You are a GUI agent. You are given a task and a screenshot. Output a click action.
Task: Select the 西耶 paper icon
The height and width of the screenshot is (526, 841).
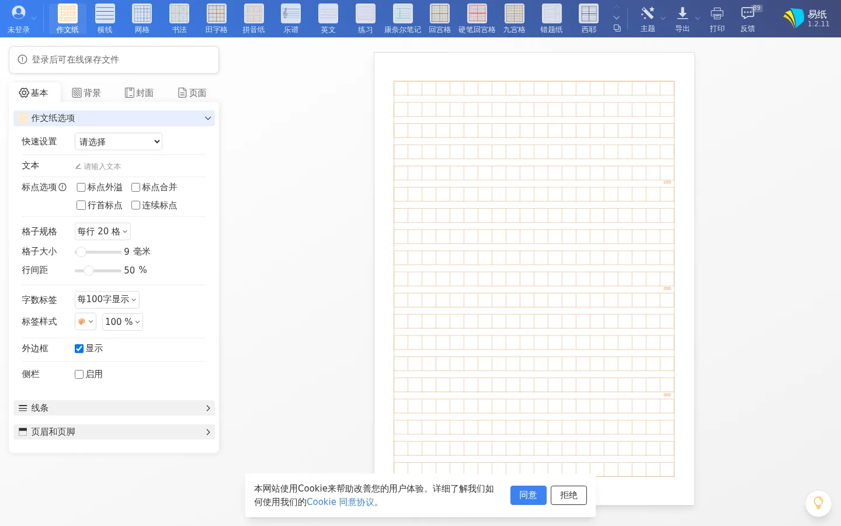pos(589,18)
